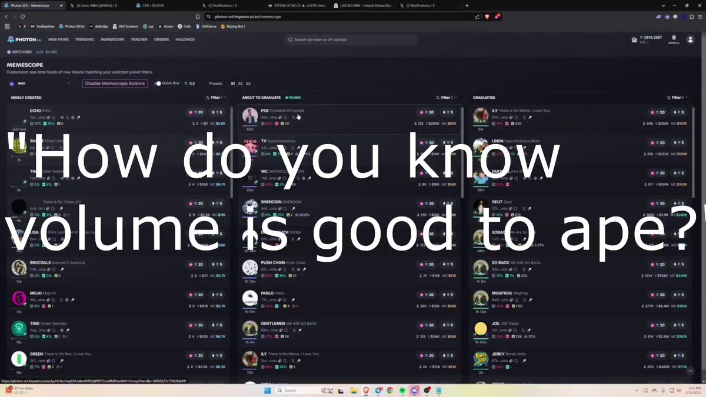This screenshot has width=706, height=397.
Task: Open the GEUT token avatar
Action: point(481,206)
